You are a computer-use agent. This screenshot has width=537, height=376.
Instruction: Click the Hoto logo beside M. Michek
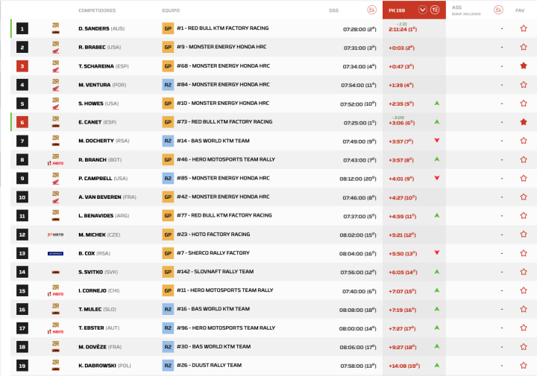55,235
